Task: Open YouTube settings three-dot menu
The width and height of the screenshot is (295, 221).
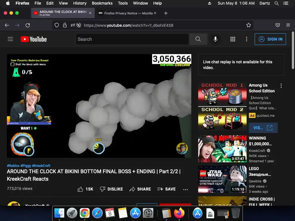Action: point(247,39)
